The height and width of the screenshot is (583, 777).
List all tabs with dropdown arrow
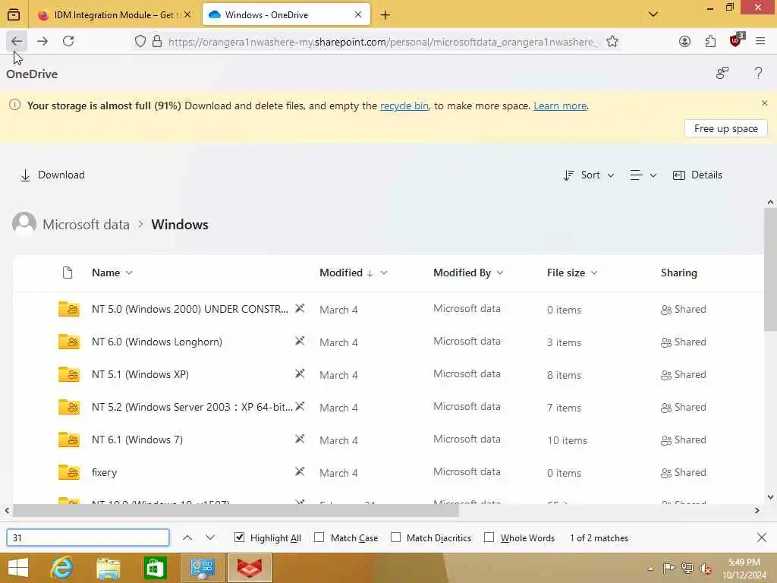tap(653, 14)
